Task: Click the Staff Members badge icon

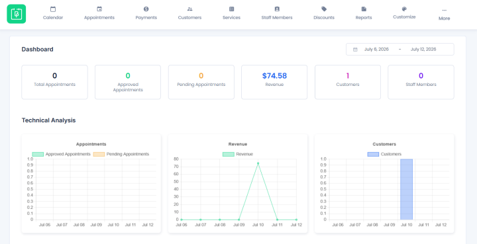Action: 277,9
